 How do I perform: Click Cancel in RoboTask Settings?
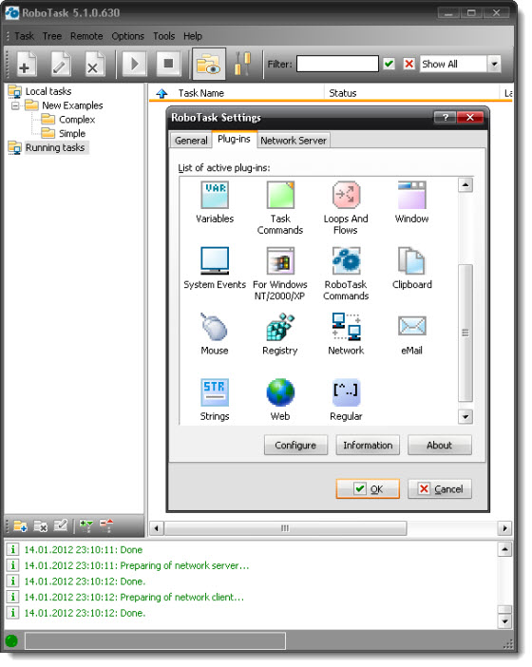click(440, 489)
